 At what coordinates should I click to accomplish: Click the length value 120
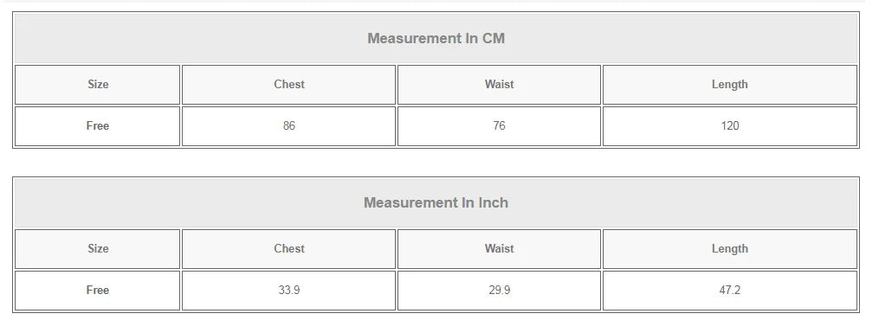(730, 126)
